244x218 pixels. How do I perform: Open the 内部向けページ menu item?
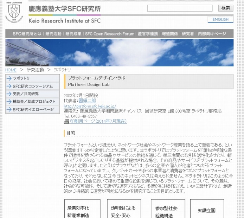pos(212,34)
